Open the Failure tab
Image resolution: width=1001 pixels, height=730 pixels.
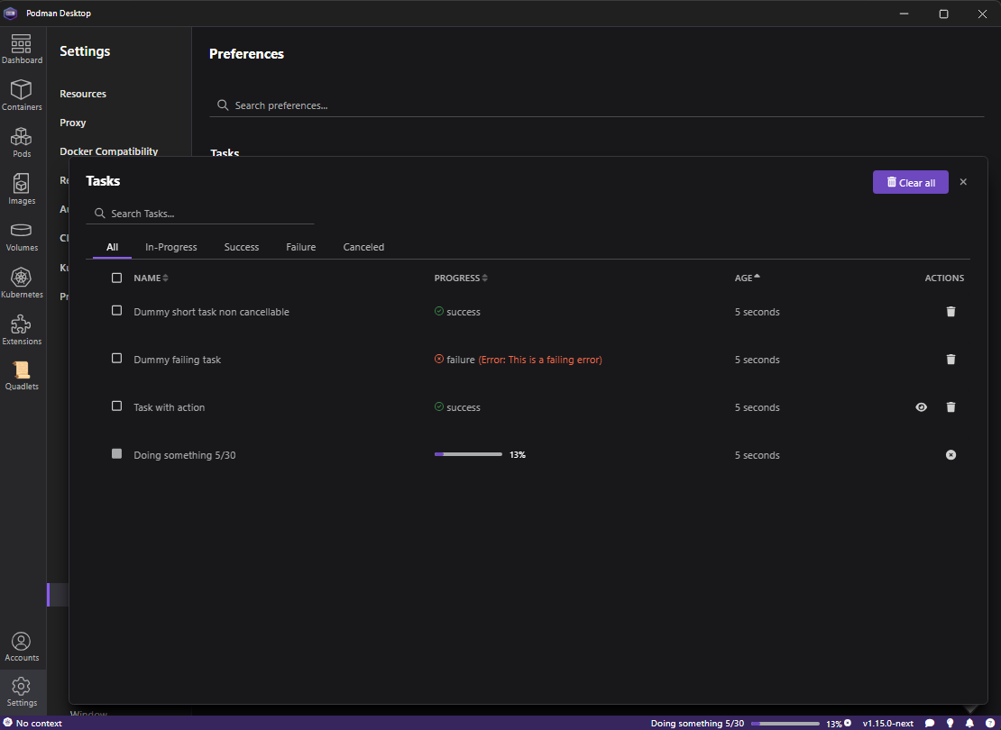pyautogui.click(x=300, y=246)
